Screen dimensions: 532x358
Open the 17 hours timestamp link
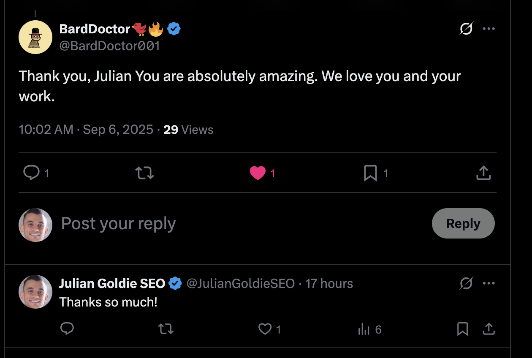tap(329, 283)
